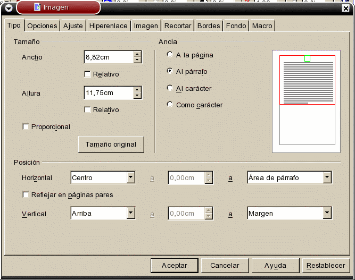This screenshot has width=355, height=280.
Task: Open the window menu icon in title bar
Action: (x=7, y=7)
